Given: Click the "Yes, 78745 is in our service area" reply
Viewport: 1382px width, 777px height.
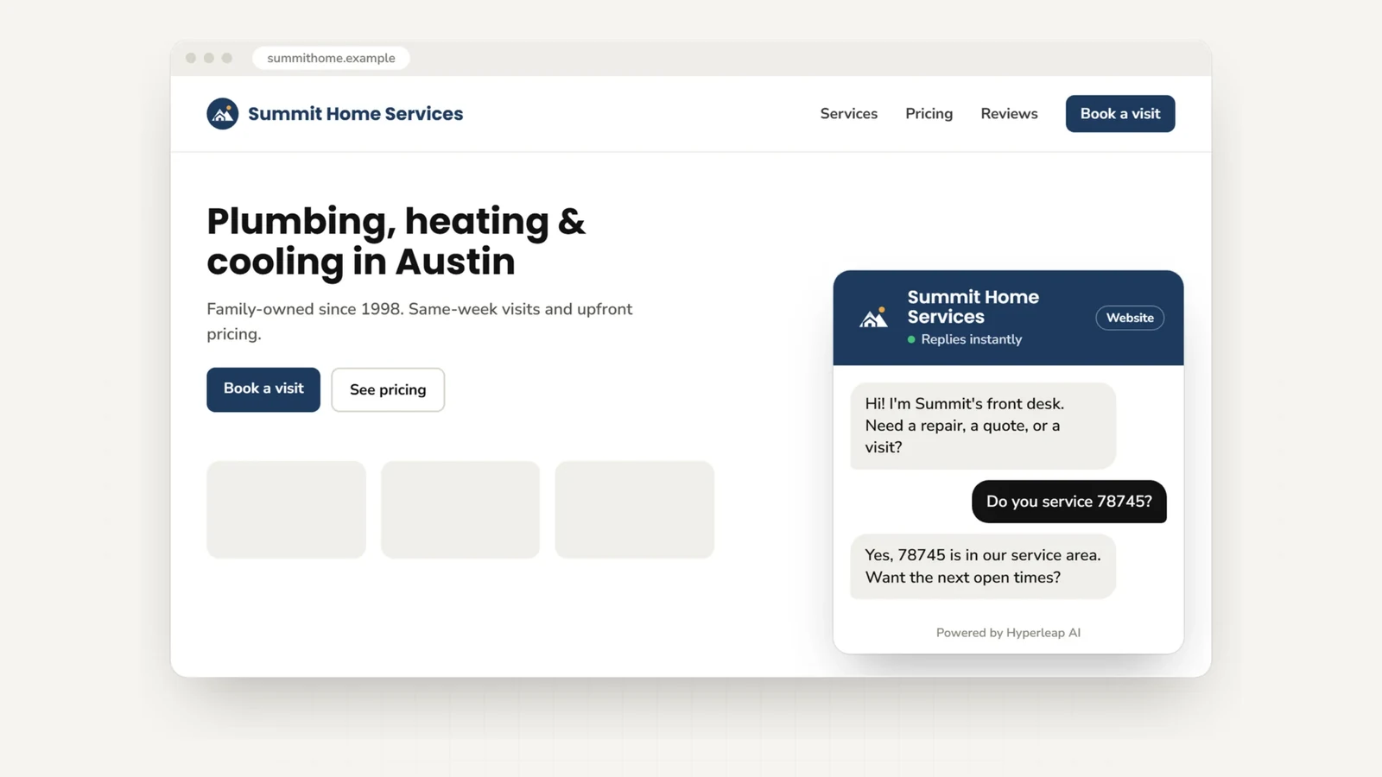Looking at the screenshot, I should point(983,566).
